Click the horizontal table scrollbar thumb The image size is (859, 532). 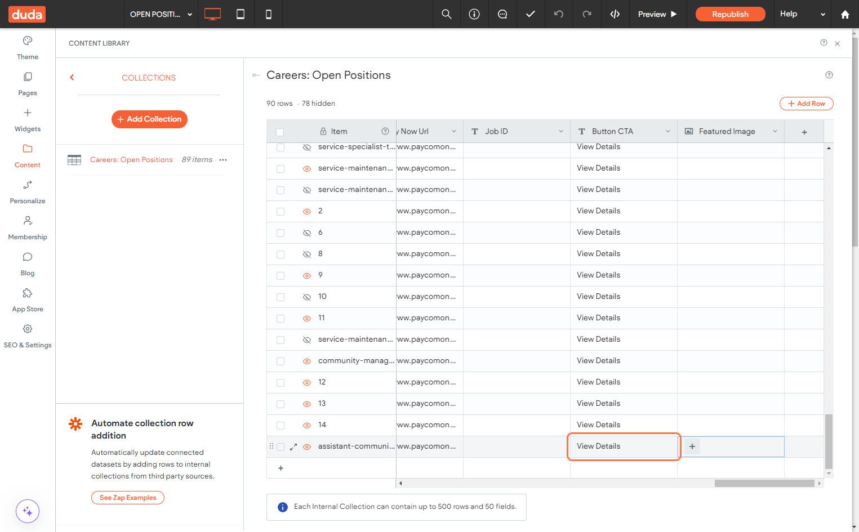[x=764, y=483]
